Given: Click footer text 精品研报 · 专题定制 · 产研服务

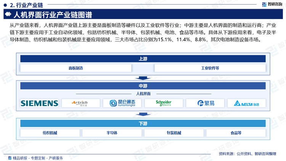Looking at the screenshot, I should 38,158.
